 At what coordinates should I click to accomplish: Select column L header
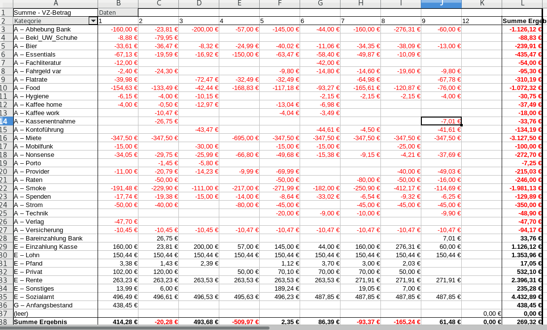[522, 4]
